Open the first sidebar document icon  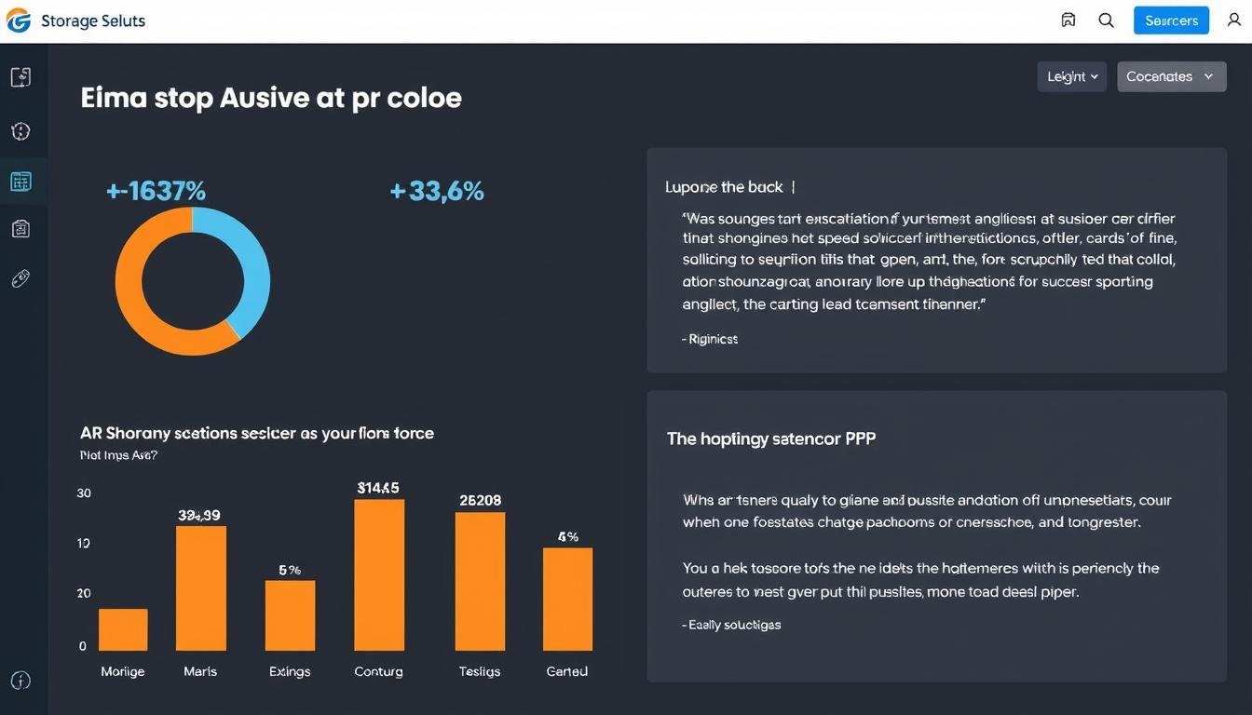[20, 77]
